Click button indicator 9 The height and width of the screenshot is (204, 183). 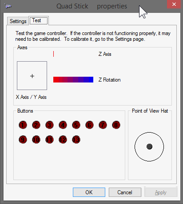tap(23, 140)
